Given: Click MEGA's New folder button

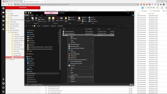Looking at the screenshot, I should point(131,11).
